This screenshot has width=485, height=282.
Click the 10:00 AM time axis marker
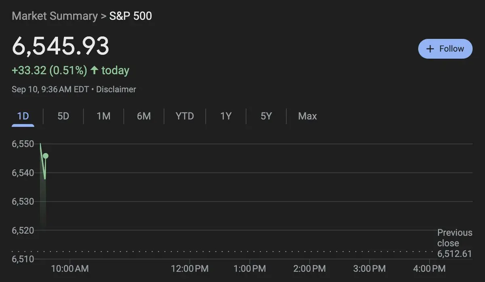click(70, 268)
